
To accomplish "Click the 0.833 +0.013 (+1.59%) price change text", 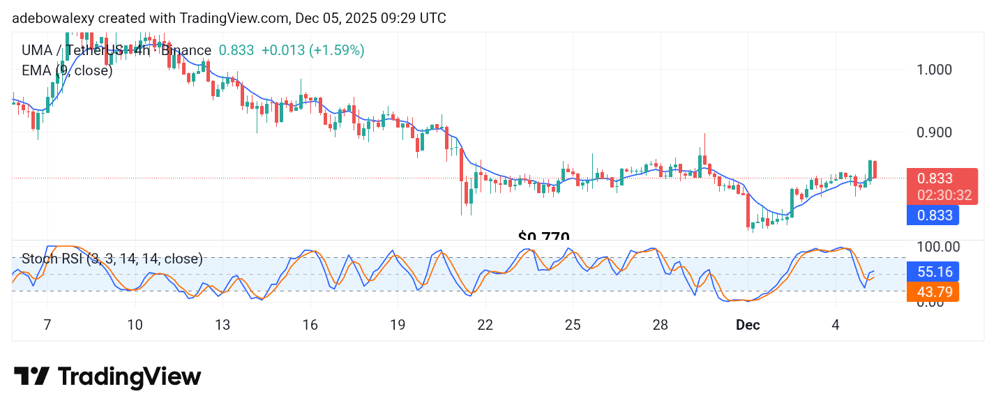I will [292, 49].
